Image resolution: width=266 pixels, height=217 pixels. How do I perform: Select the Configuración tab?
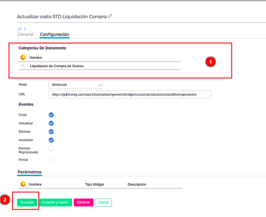[x=55, y=34]
